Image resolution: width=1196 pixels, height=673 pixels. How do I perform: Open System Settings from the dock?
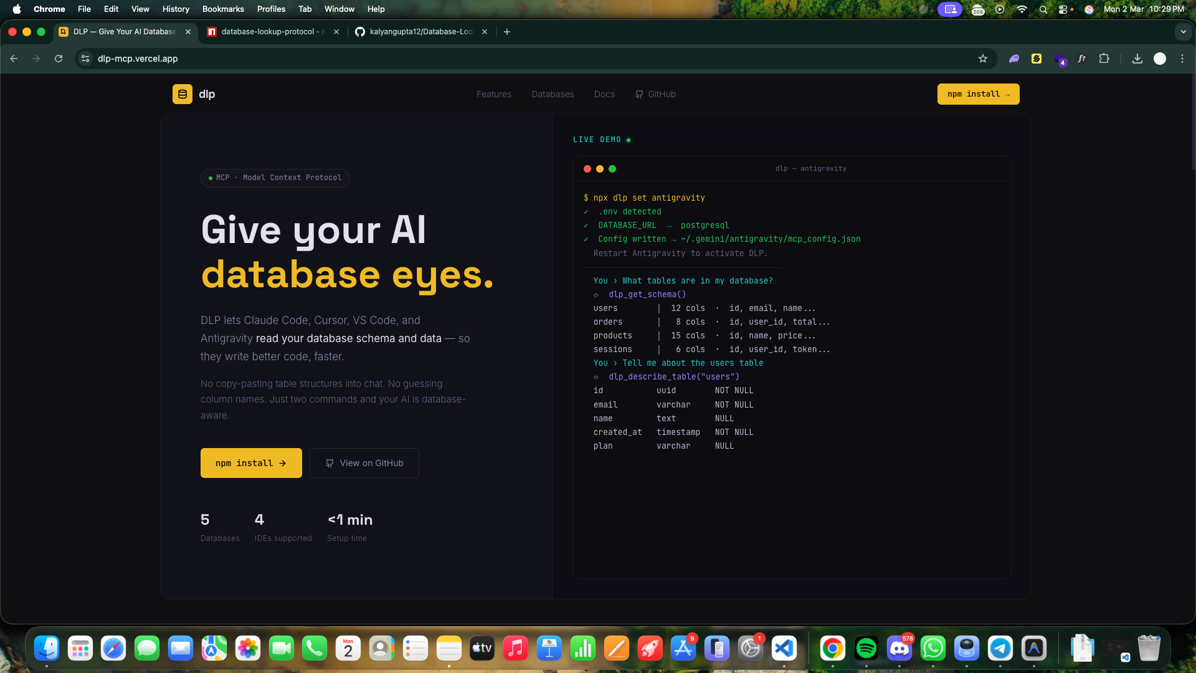(x=751, y=649)
